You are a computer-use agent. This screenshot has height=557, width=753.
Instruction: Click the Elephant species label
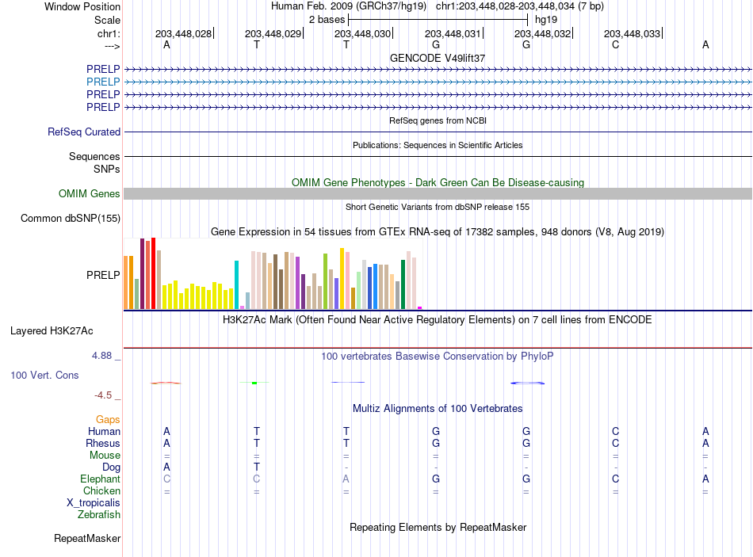[x=100, y=479]
